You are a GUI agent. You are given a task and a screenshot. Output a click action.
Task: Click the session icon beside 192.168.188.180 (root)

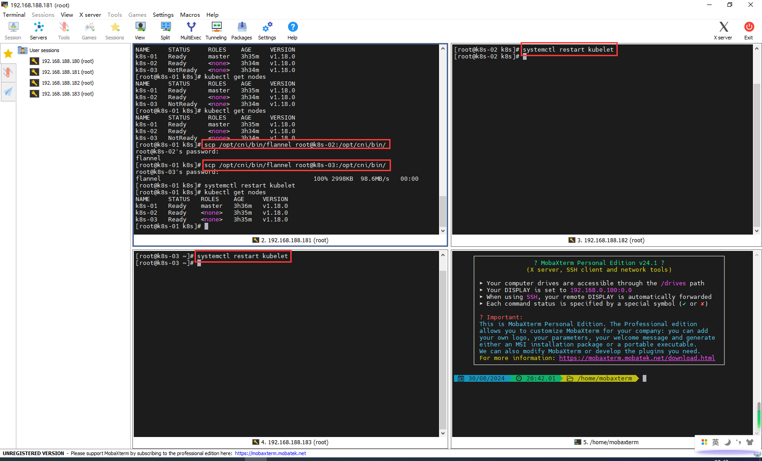(x=34, y=61)
